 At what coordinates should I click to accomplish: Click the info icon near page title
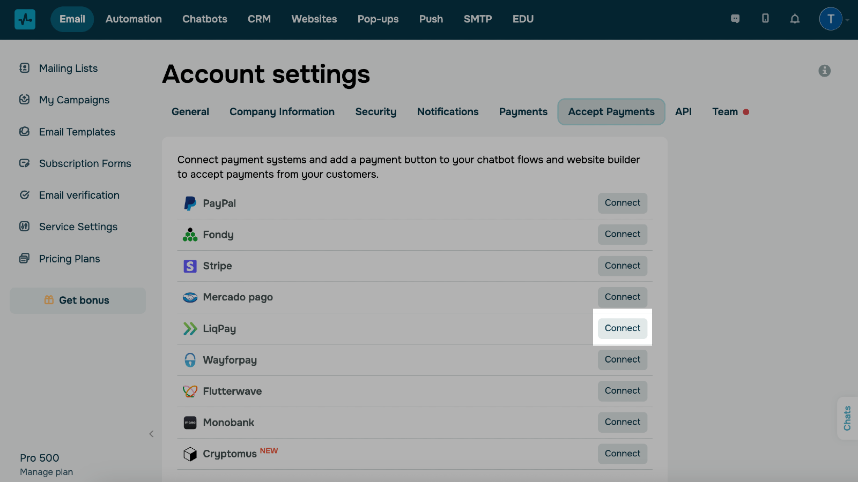tap(824, 71)
